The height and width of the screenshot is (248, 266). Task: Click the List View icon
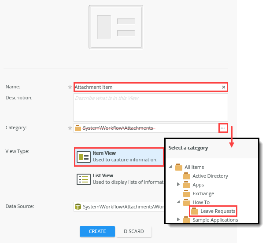coord(84,179)
